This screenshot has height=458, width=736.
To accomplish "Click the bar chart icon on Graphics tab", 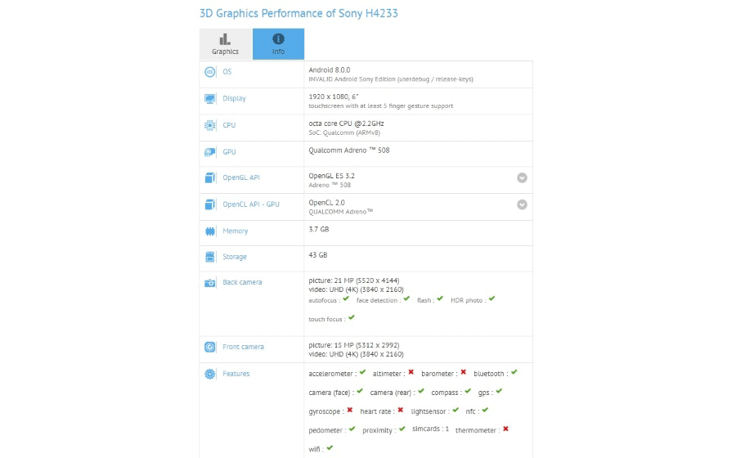I will click(x=225, y=39).
